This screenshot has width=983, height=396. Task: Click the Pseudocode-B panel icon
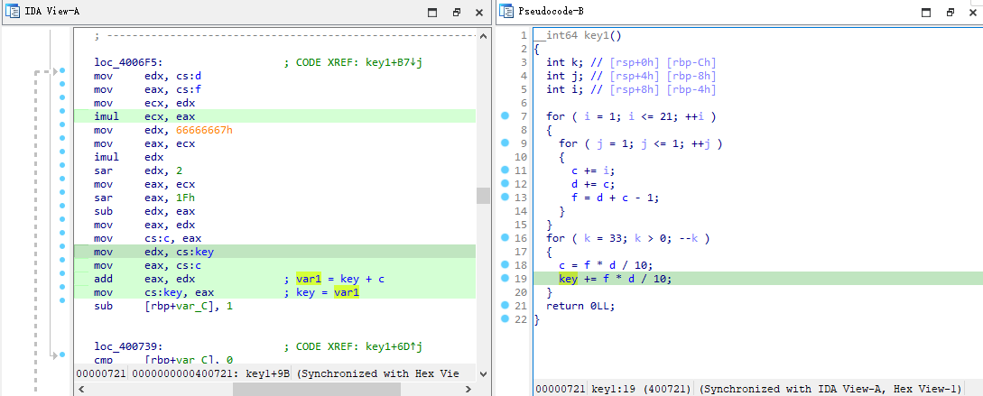pyautogui.click(x=506, y=13)
